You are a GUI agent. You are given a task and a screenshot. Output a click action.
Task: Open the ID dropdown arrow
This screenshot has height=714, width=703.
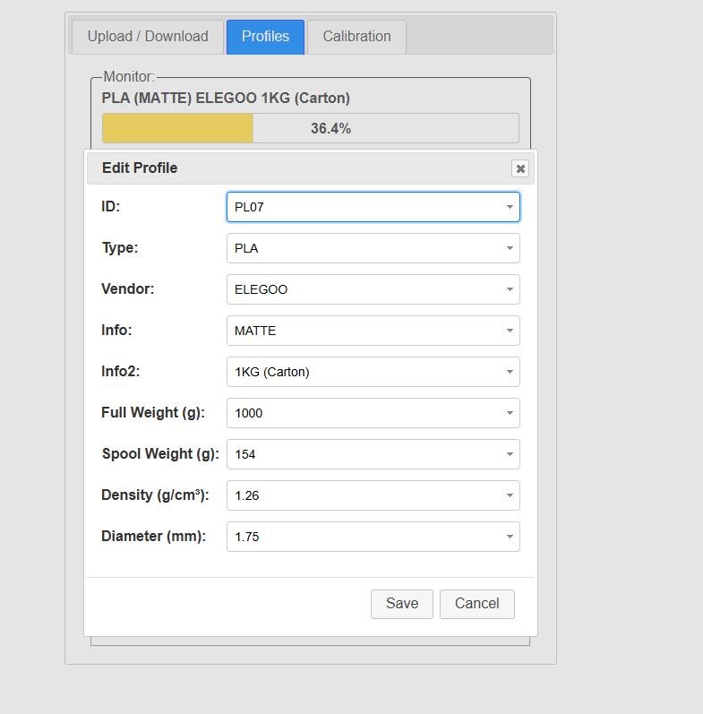[x=510, y=207]
